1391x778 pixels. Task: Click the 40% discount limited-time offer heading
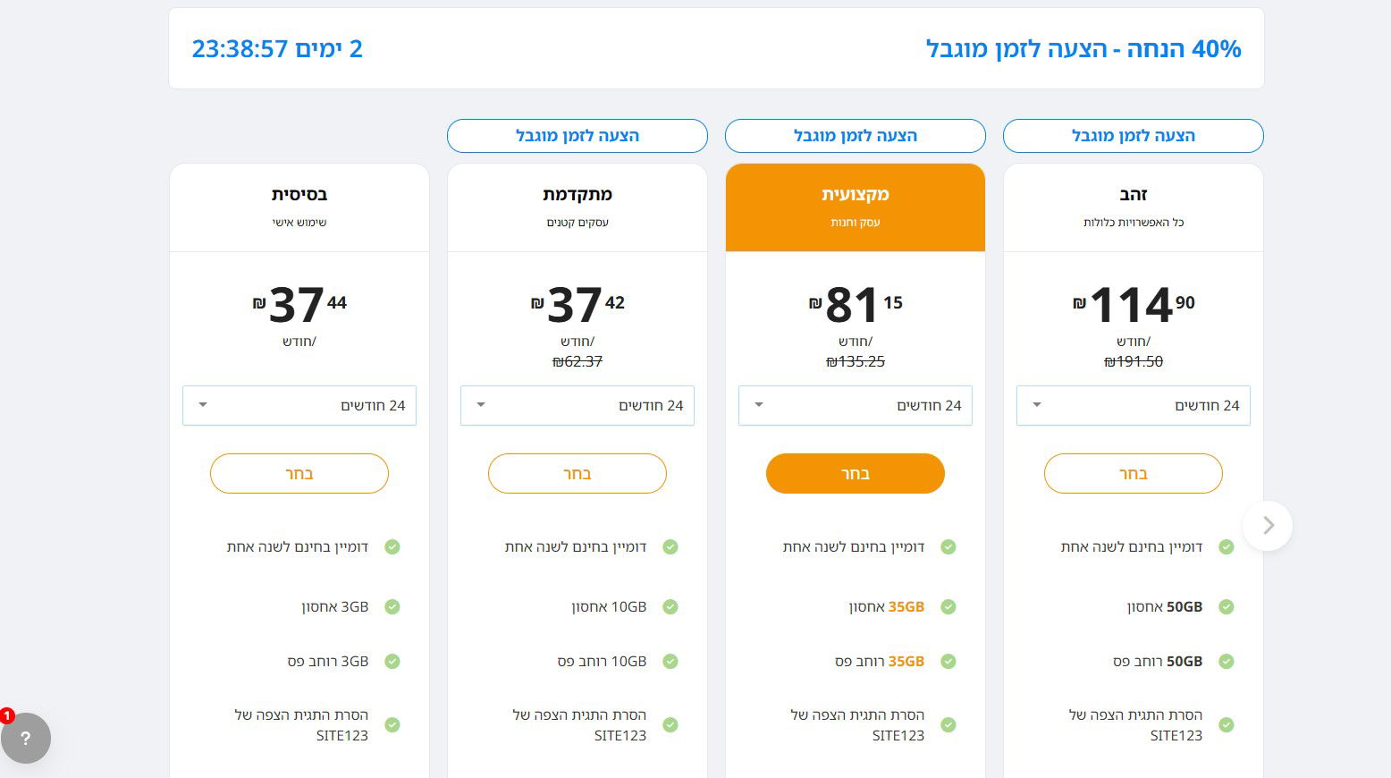pyautogui.click(x=1083, y=49)
